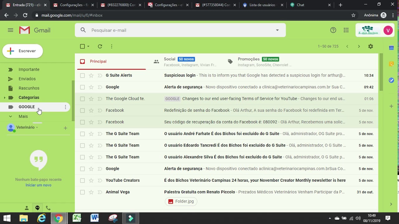Image resolution: width=399 pixels, height=224 pixels.
Task: Switch to Lista de usuários browser tab
Action: [263, 5]
